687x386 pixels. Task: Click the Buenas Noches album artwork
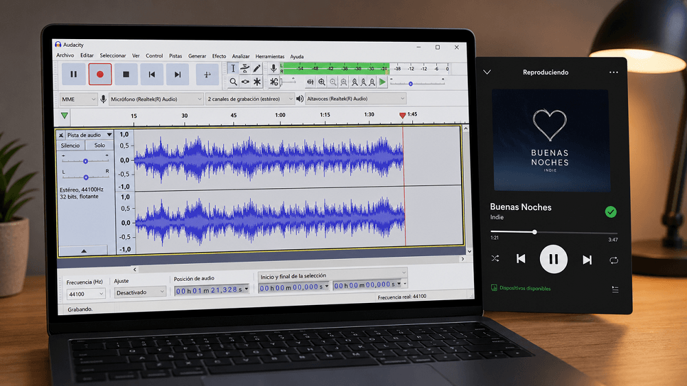coord(552,140)
